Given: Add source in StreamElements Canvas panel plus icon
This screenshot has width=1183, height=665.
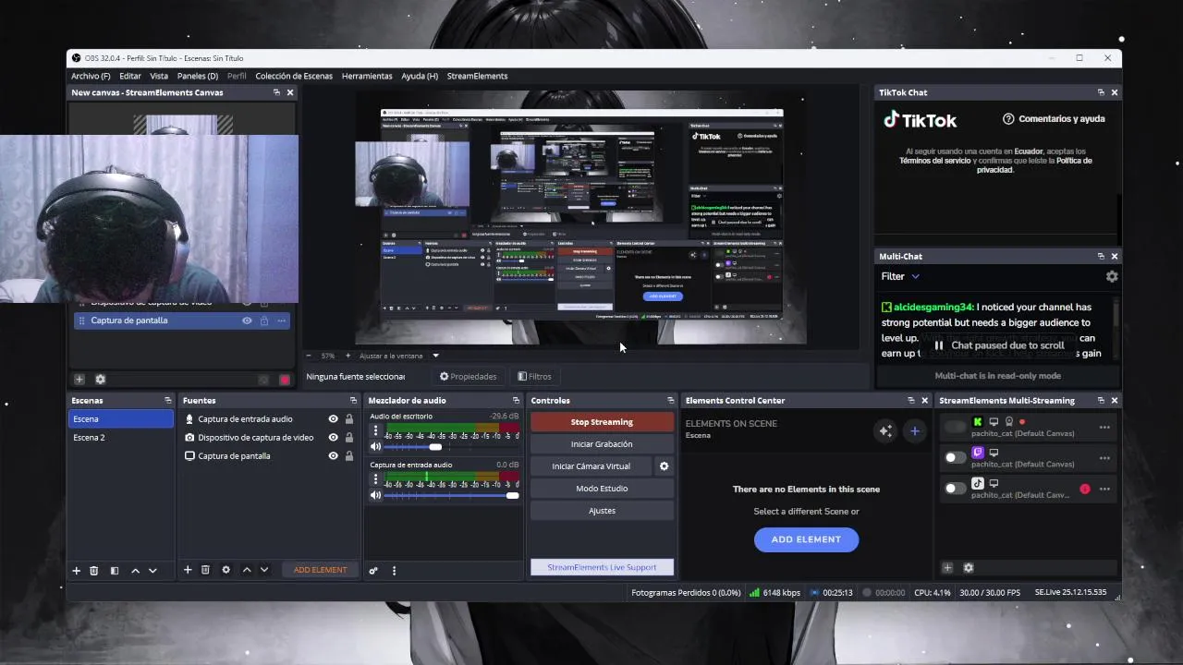Looking at the screenshot, I should click(x=79, y=380).
